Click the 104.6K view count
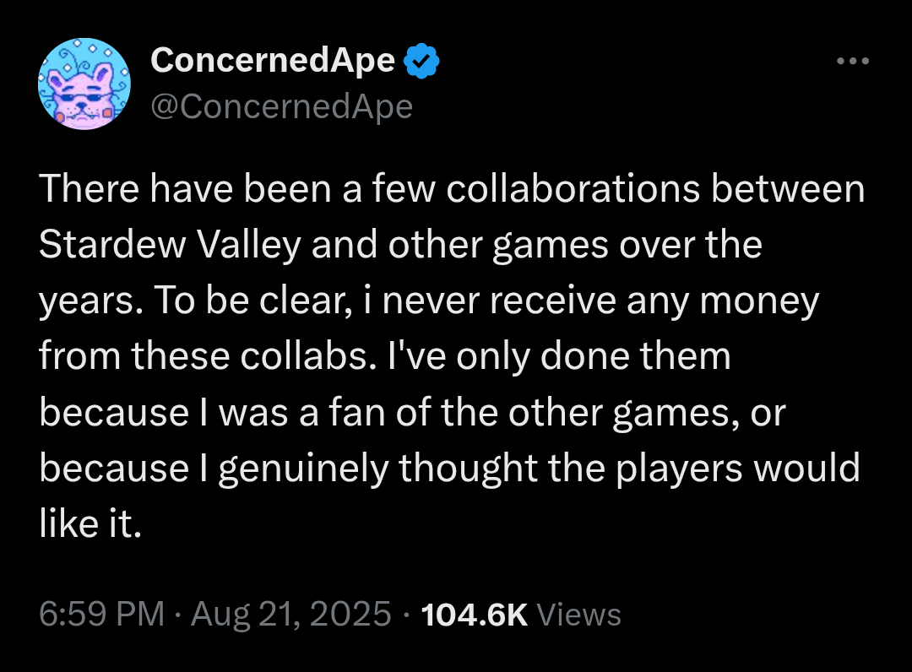 click(x=474, y=614)
